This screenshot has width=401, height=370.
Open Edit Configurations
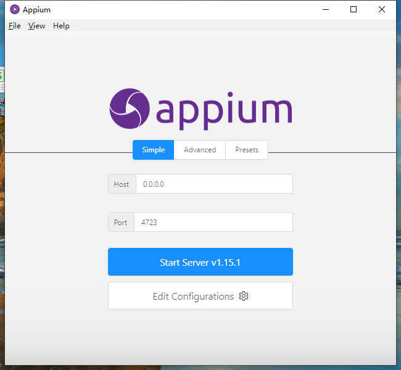[x=200, y=296]
